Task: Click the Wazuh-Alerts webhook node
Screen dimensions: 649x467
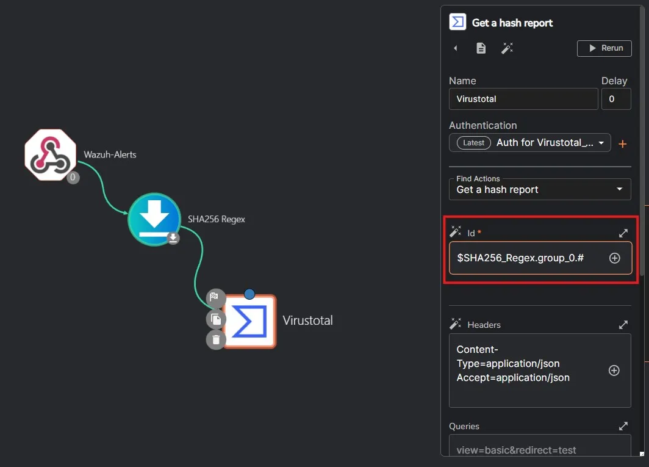Action: [x=50, y=155]
